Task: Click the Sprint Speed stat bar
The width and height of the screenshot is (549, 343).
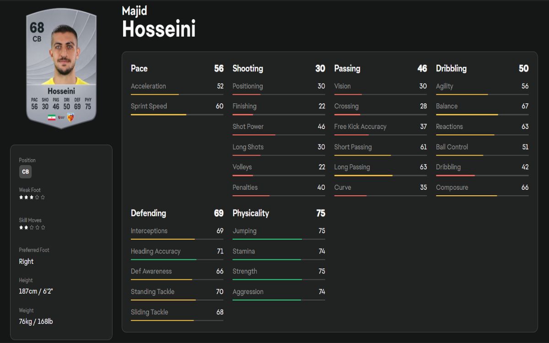Action: [x=177, y=115]
